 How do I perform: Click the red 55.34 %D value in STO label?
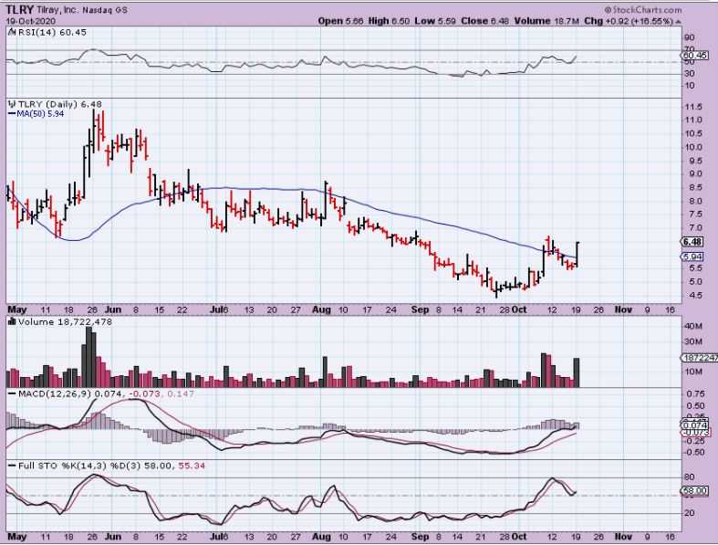(x=192, y=466)
